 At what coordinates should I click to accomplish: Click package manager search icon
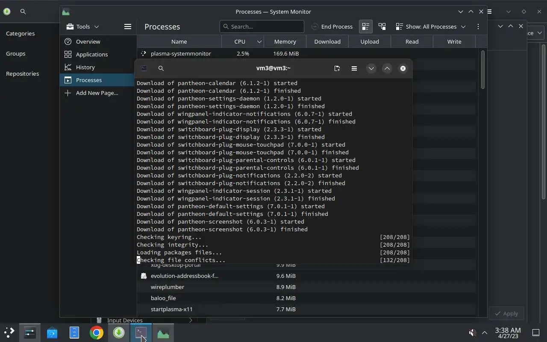pyautogui.click(x=23, y=12)
